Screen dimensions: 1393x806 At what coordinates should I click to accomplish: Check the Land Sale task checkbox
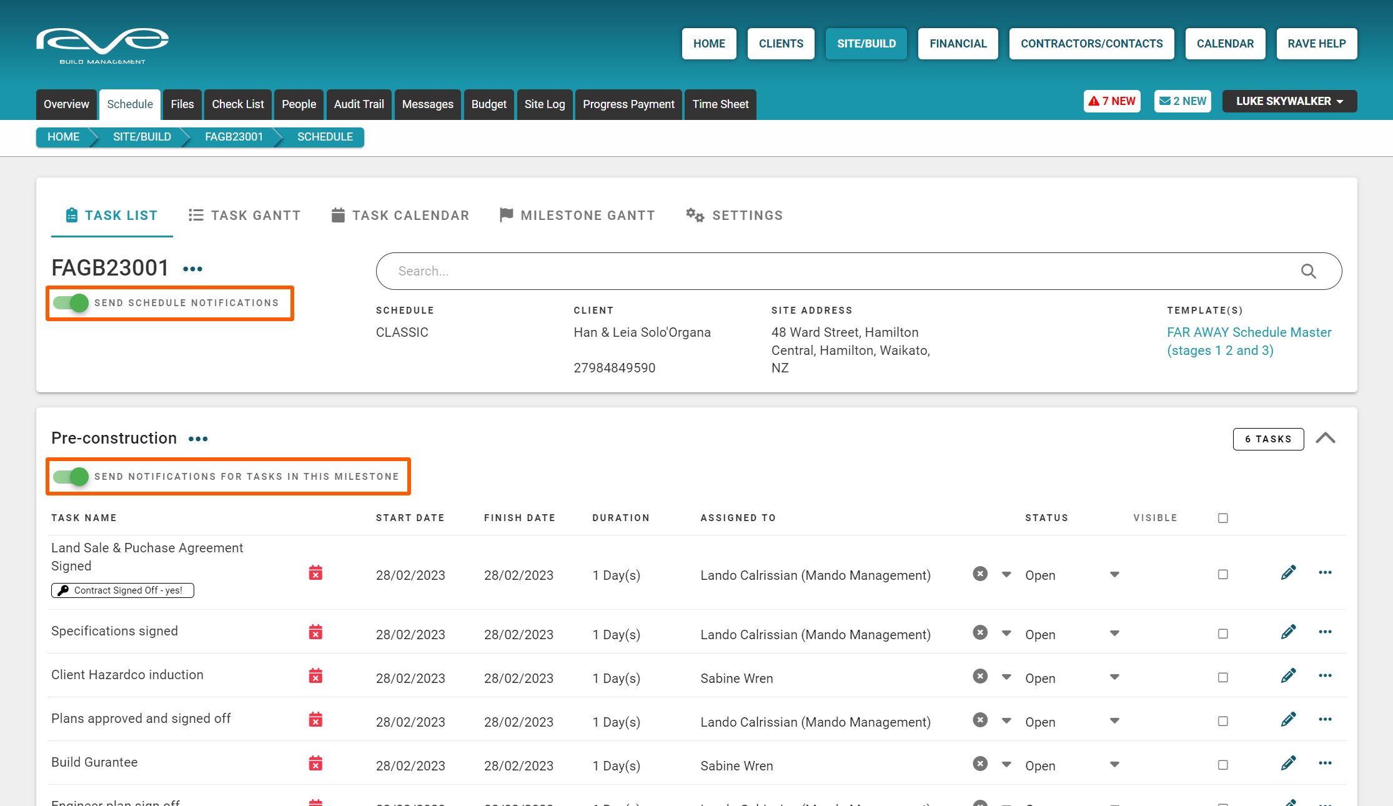pyautogui.click(x=1222, y=574)
